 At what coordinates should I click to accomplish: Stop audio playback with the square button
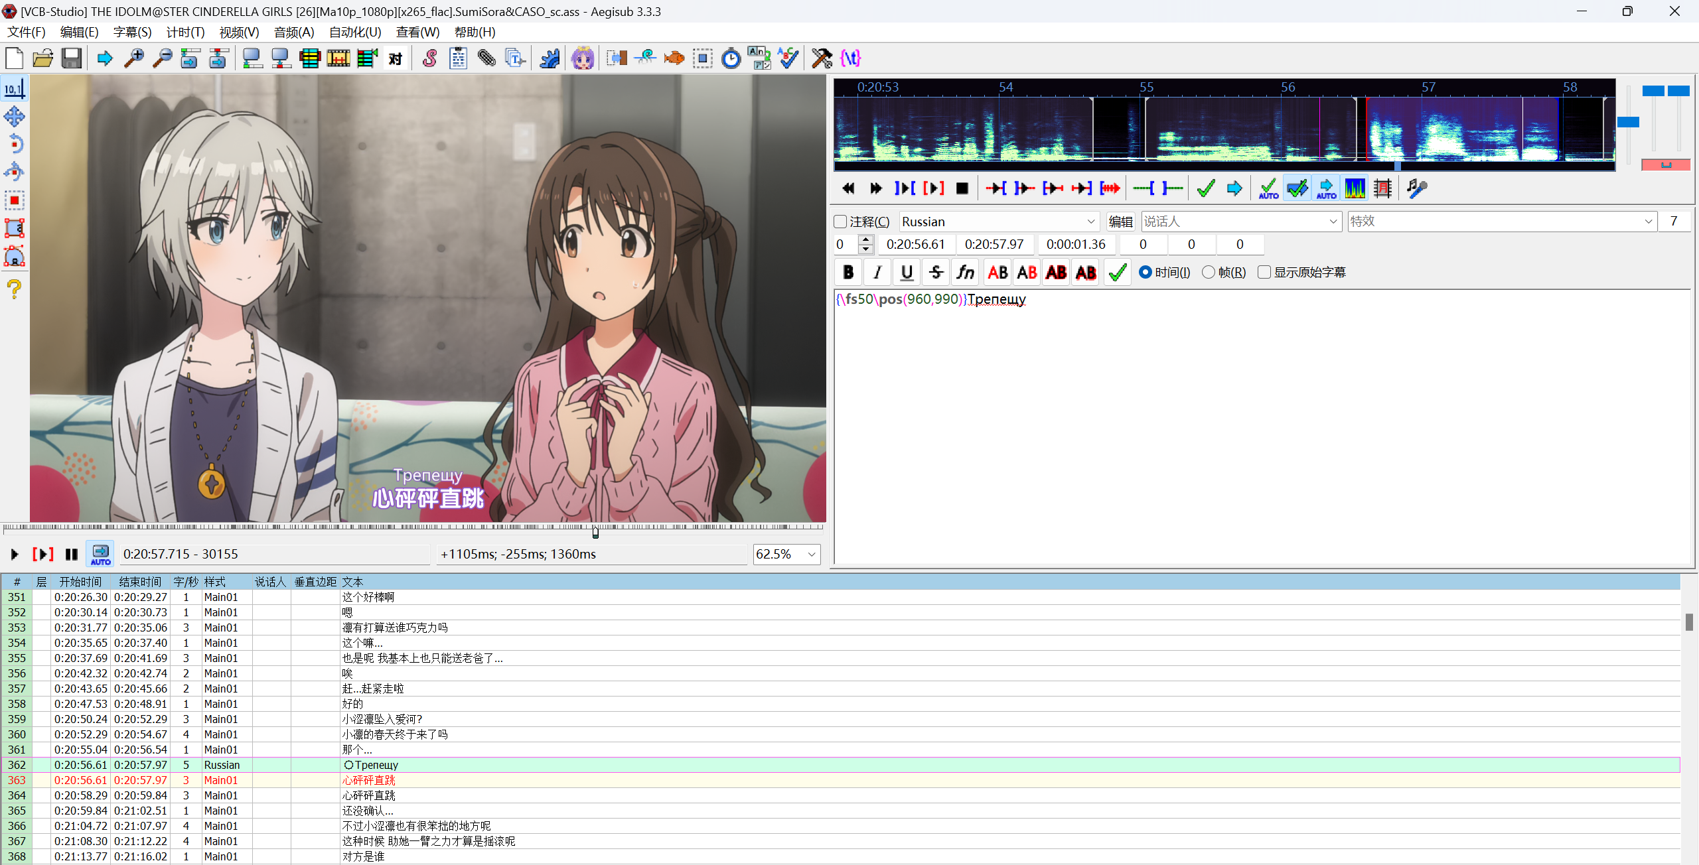(x=962, y=188)
